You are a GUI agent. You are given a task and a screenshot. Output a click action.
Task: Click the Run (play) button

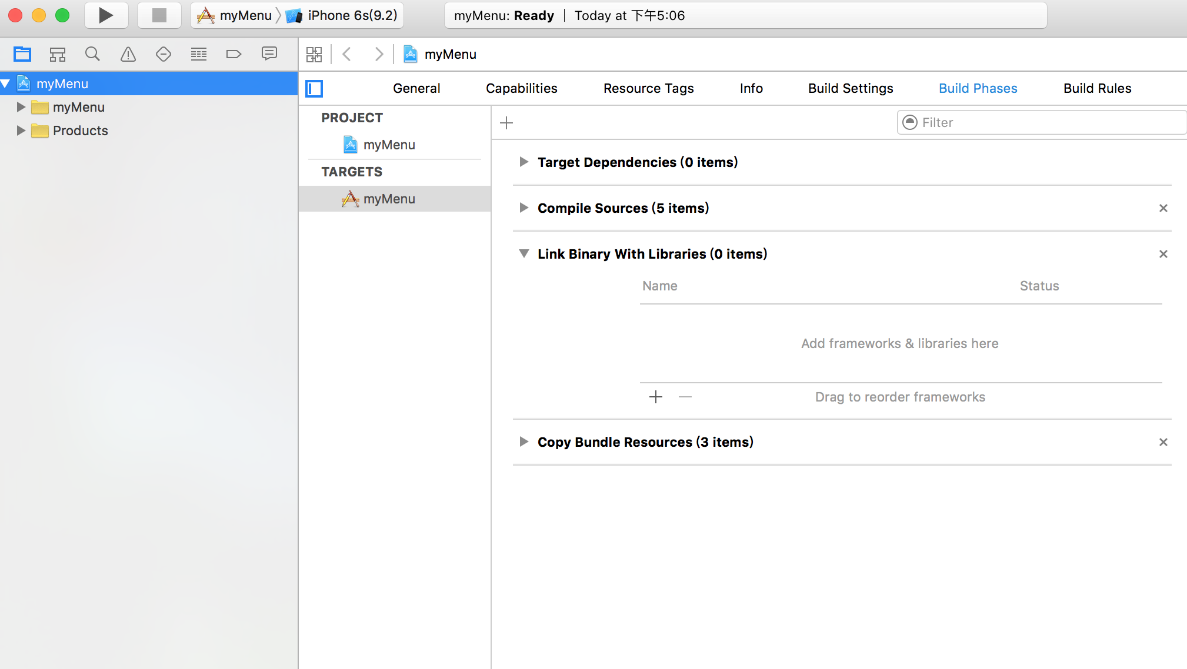[106, 15]
